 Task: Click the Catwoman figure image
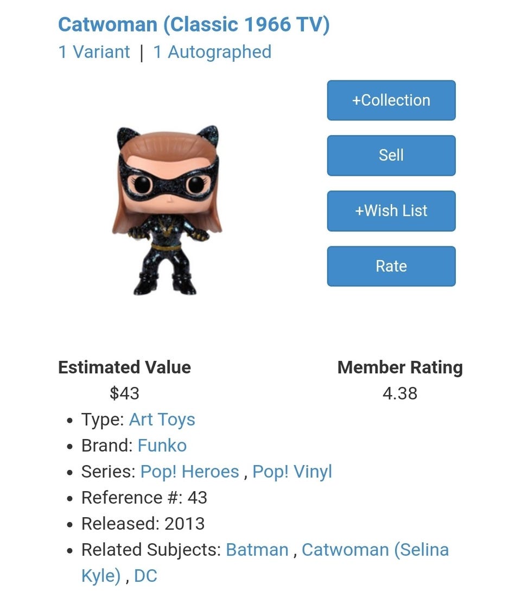coord(167,211)
